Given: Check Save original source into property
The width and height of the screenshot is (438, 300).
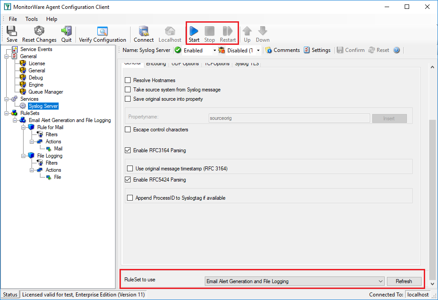Looking at the screenshot, I should 127,99.
